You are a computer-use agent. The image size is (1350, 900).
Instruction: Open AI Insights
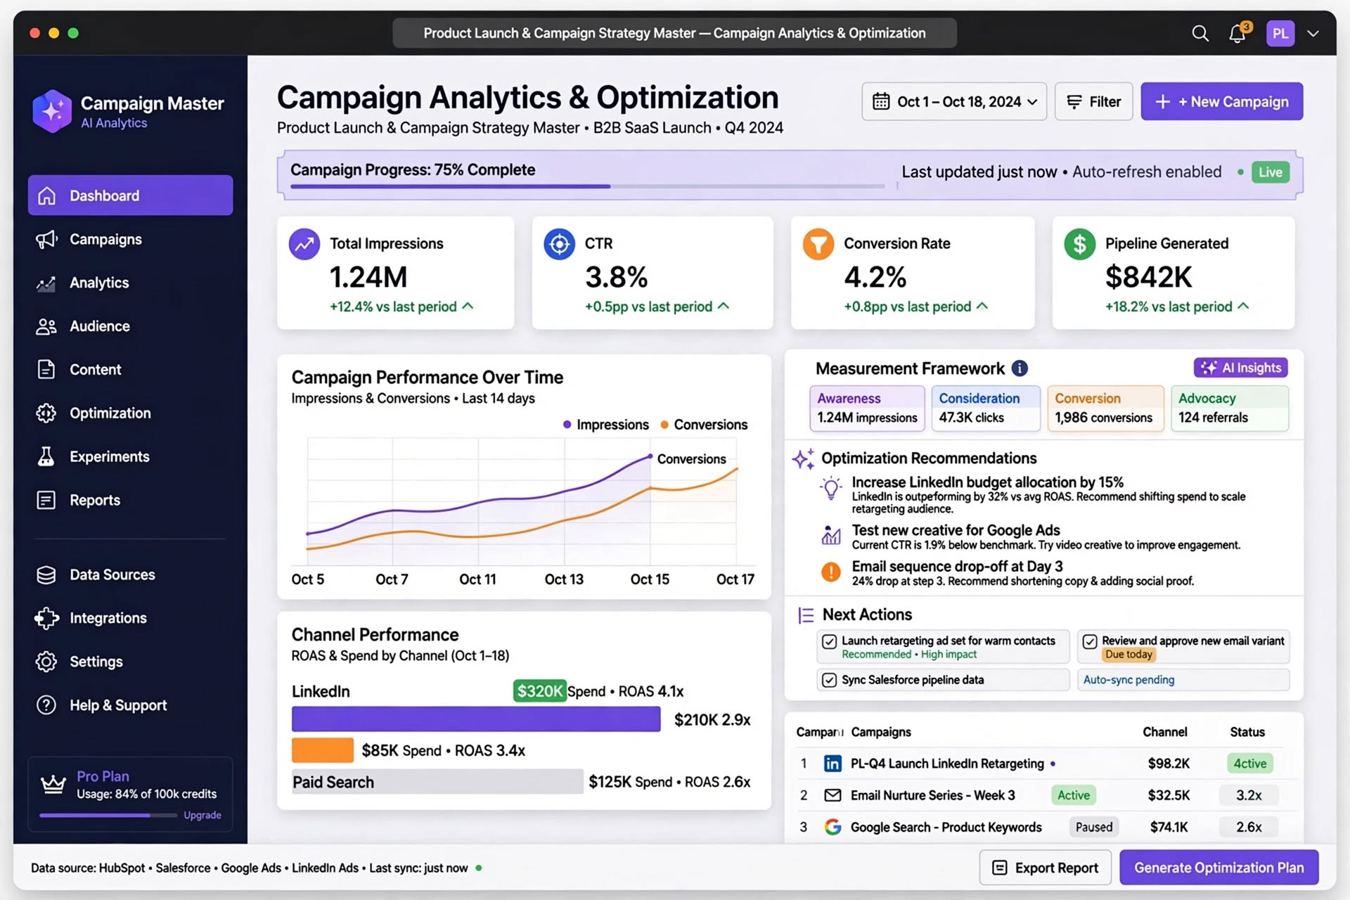pyautogui.click(x=1240, y=368)
